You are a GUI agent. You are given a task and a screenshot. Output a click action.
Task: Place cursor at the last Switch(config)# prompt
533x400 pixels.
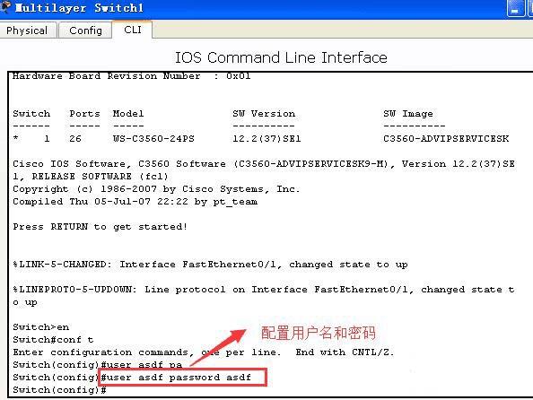point(59,390)
